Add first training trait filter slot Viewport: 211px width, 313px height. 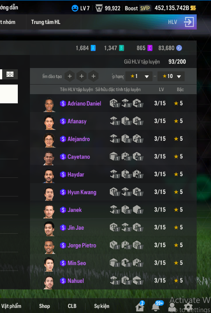pyautogui.click(x=69, y=76)
